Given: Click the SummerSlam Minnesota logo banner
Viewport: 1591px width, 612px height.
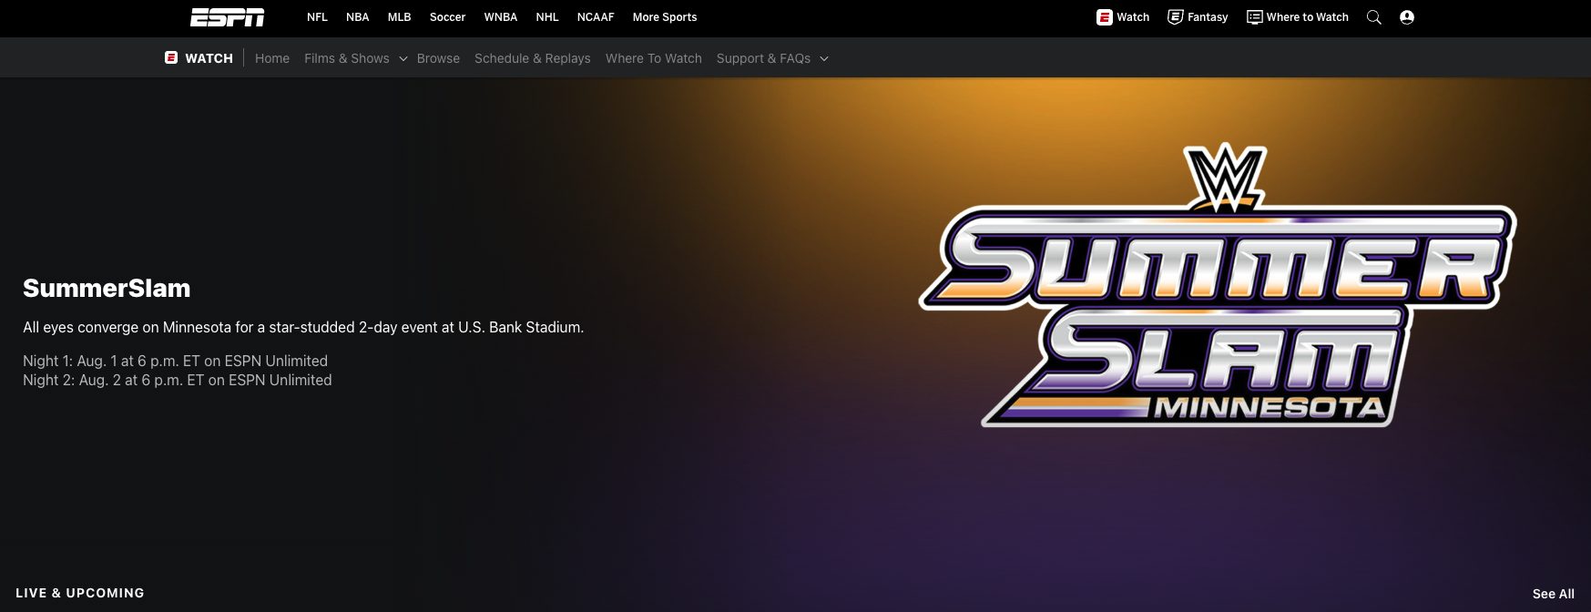Looking at the screenshot, I should click(1218, 287).
